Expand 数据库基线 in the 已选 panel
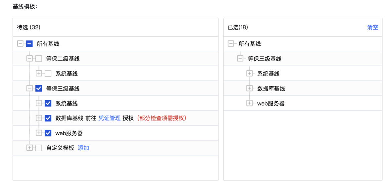390x188 pixels. pyautogui.click(x=249, y=88)
